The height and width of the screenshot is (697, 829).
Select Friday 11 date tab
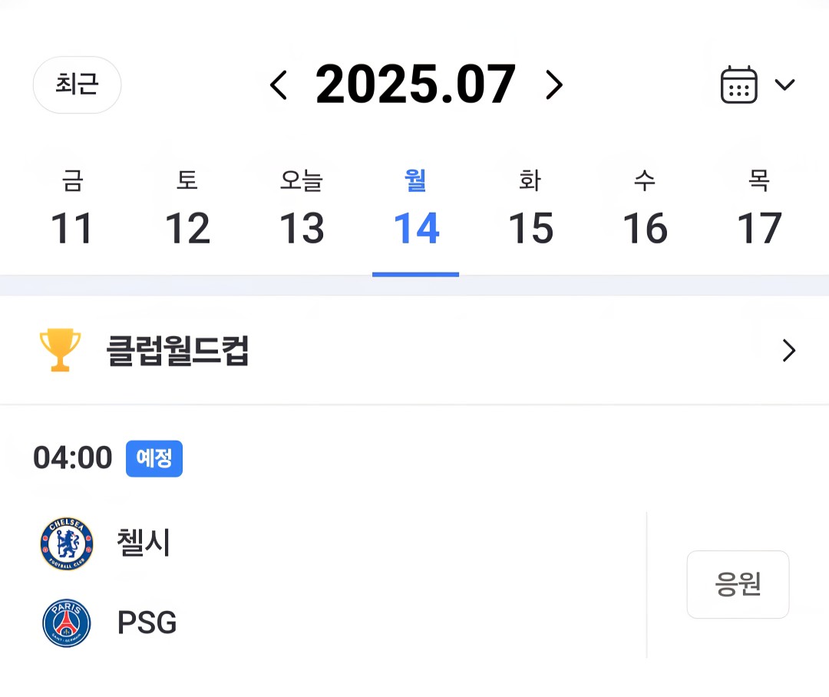(72, 210)
